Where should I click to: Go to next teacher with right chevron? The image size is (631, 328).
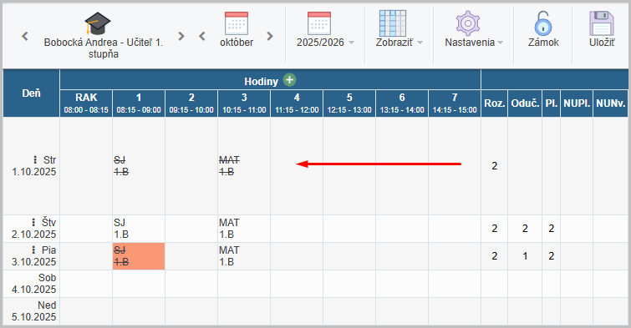click(181, 36)
